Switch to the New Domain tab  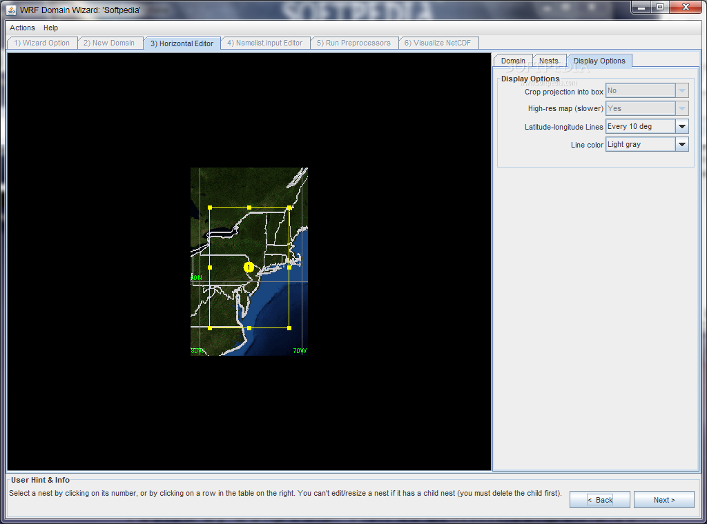pos(108,43)
